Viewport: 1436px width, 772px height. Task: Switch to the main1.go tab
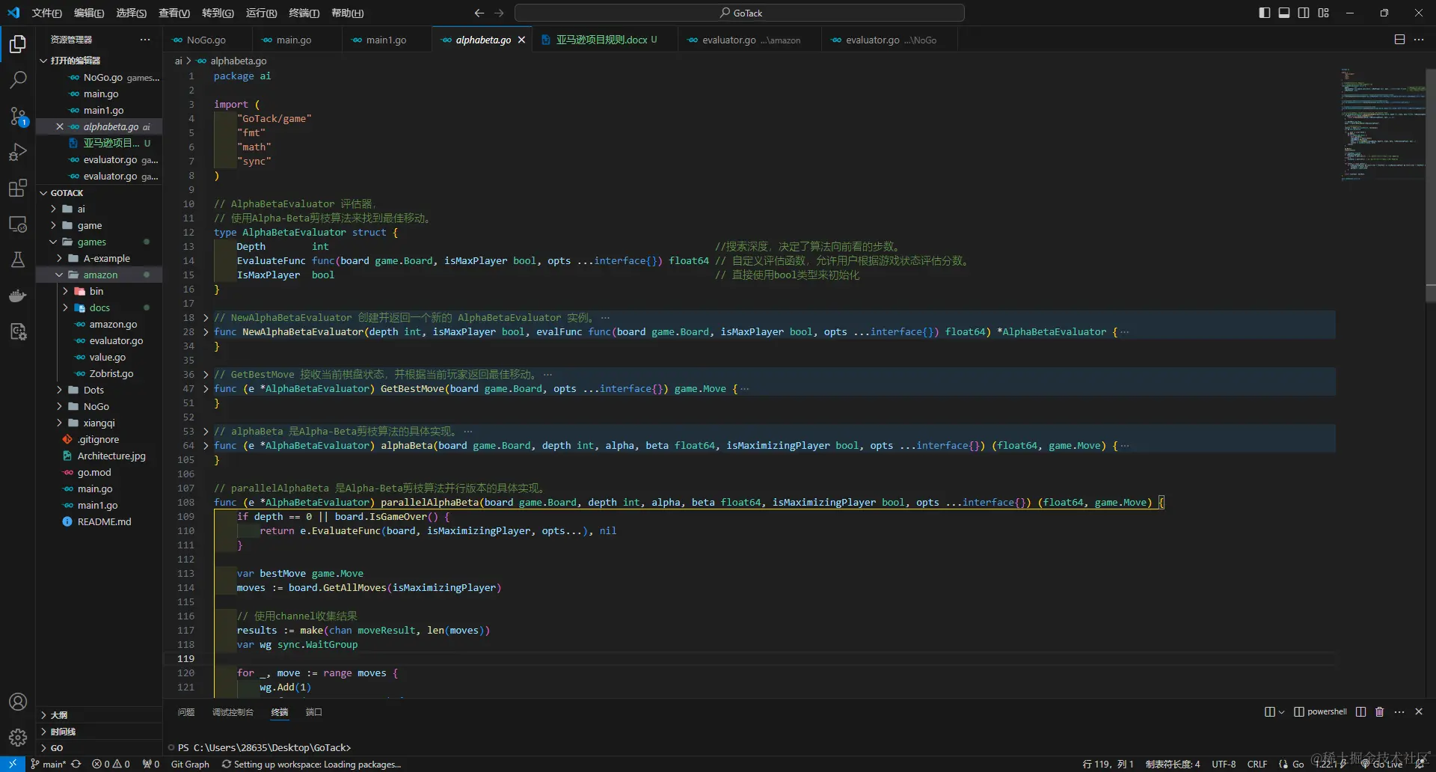(386, 40)
